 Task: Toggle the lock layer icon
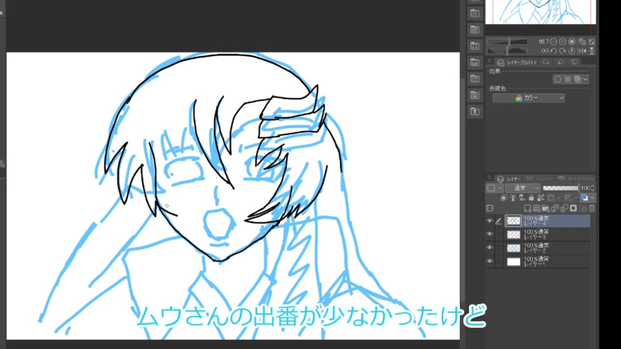[532, 198]
